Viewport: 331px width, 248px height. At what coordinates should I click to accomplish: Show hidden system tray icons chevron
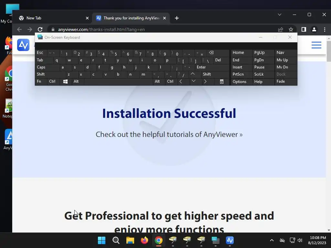click(x=272, y=240)
